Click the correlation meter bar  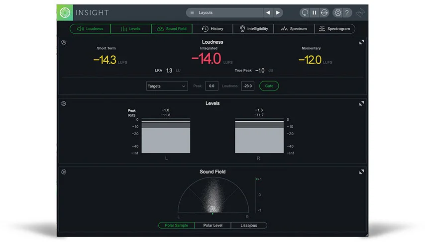(256, 195)
